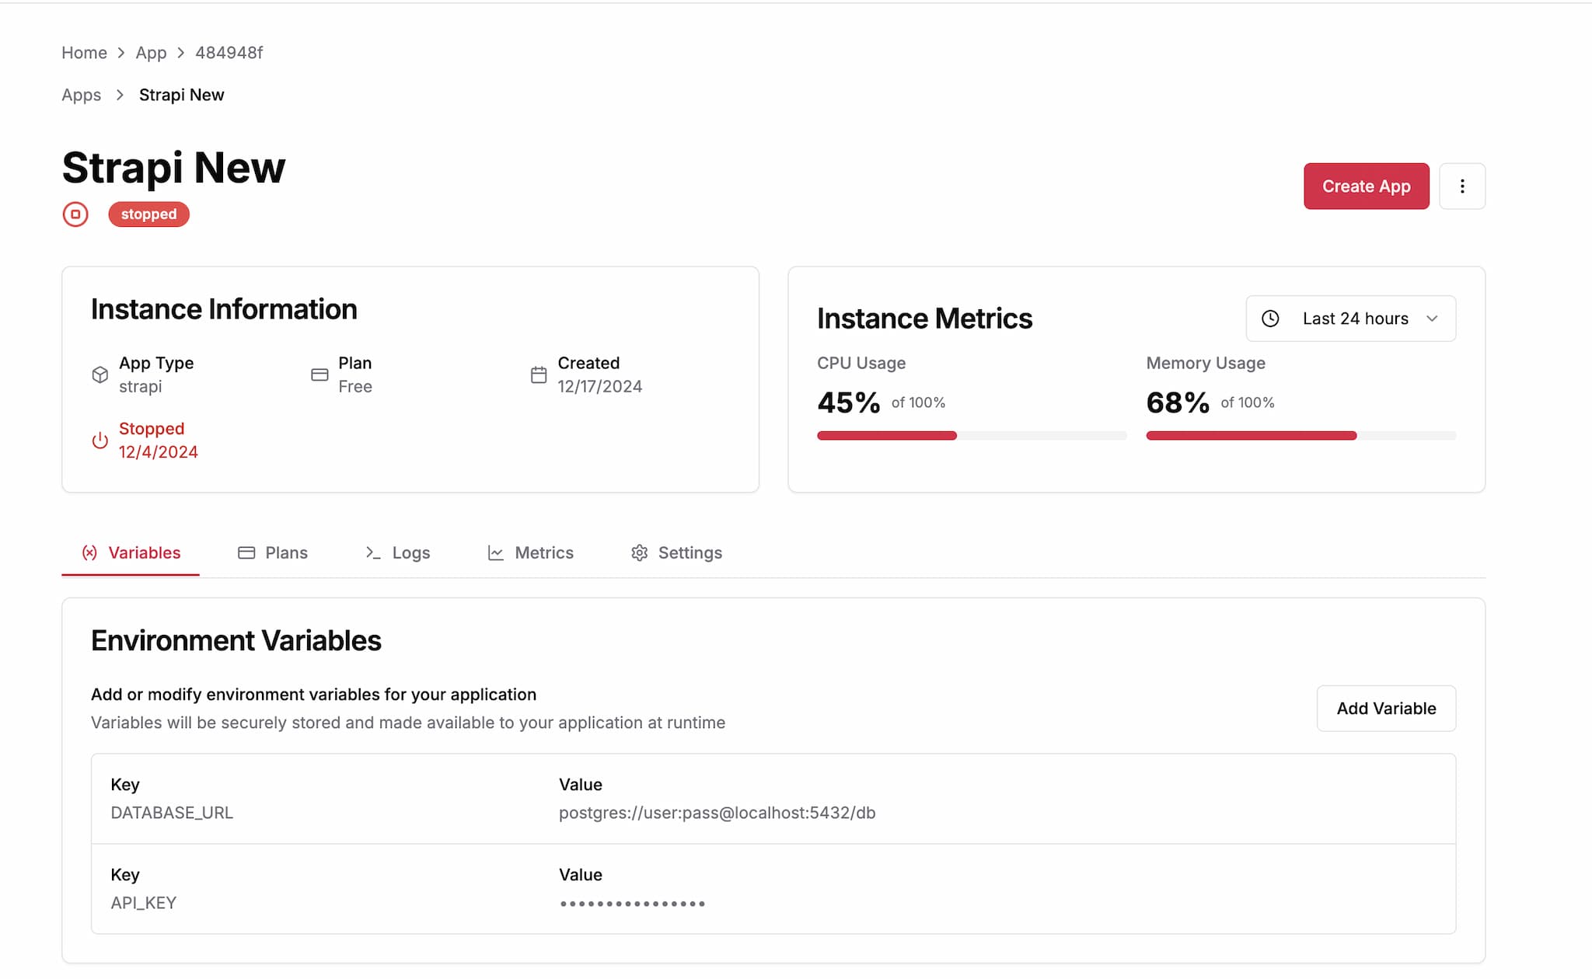Click the masked API_KEY value dots
The width and height of the screenshot is (1592, 979).
[x=632, y=904]
